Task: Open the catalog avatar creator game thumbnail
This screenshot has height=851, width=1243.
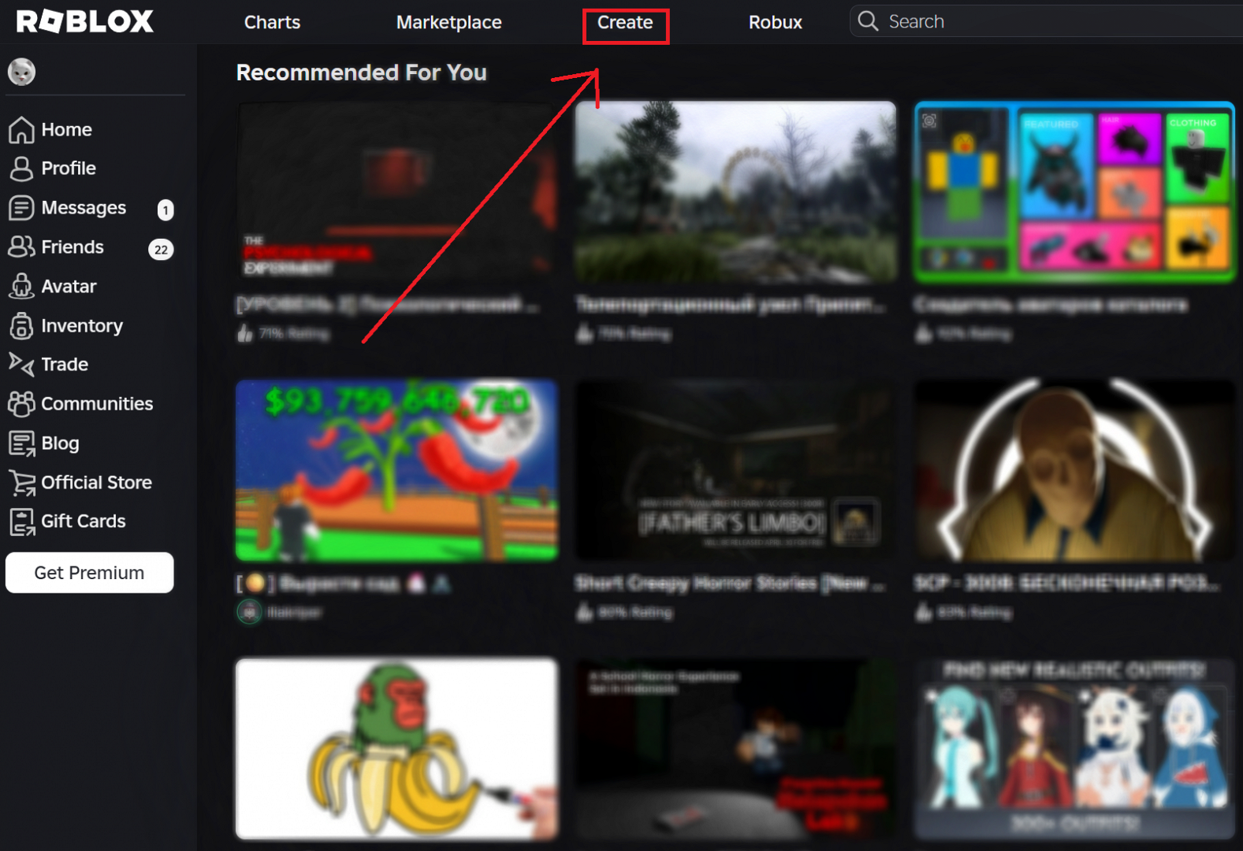Action: 1074,191
